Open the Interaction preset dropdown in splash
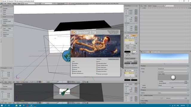 coord(113,59)
